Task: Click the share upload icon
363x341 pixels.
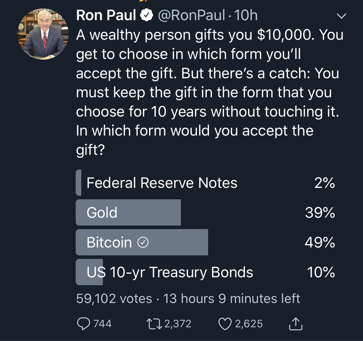Action: tap(296, 324)
